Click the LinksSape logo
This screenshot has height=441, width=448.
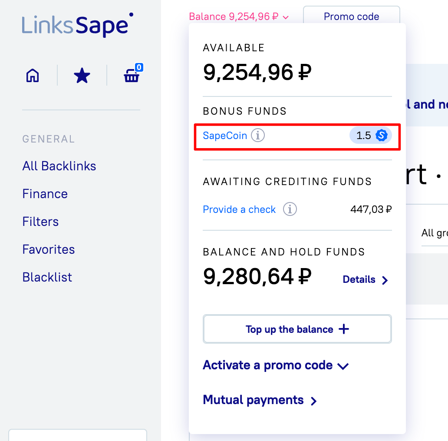(x=77, y=25)
